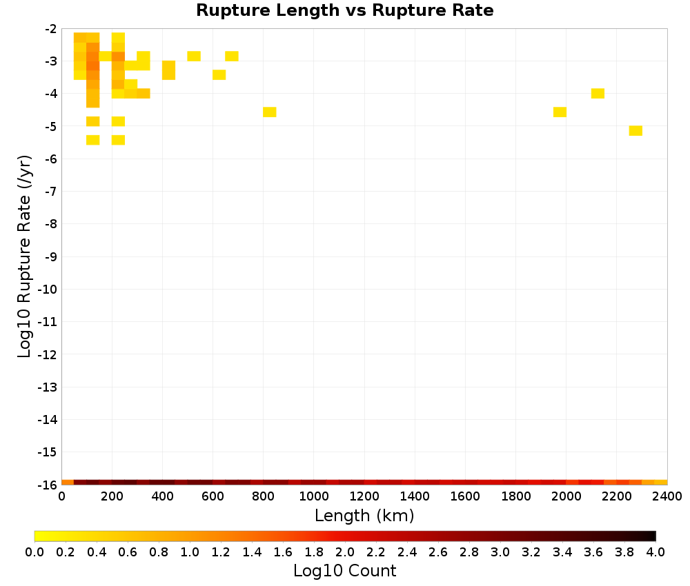Click the 'Log10 Count' colorbar label
690x586 pixels.
click(344, 571)
